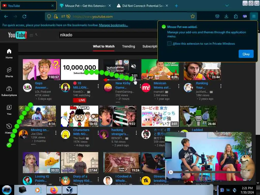Open options menu for Ranking Your video

pos(221,86)
